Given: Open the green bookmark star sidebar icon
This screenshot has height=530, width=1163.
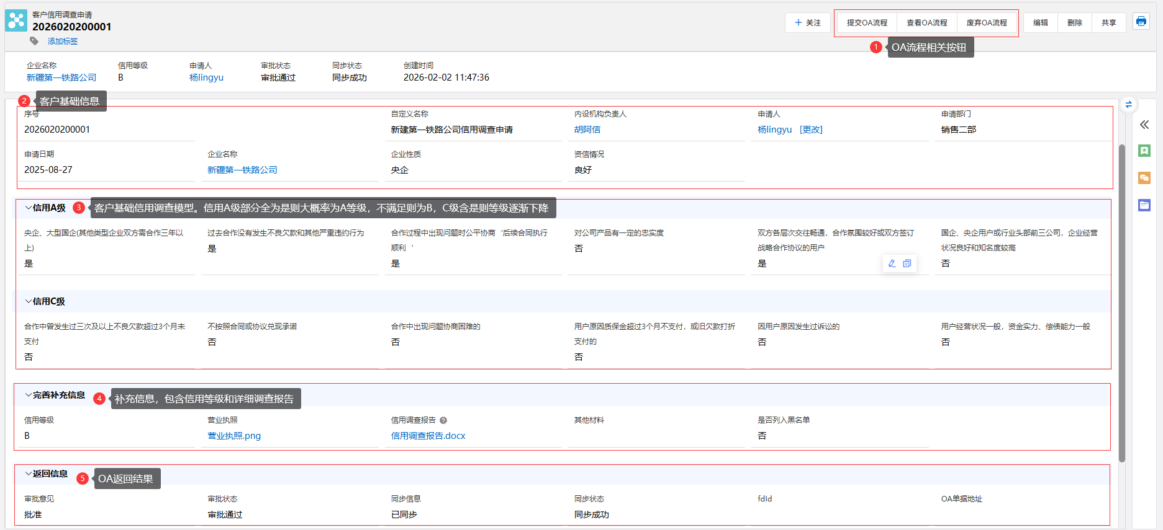Looking at the screenshot, I should (1144, 151).
